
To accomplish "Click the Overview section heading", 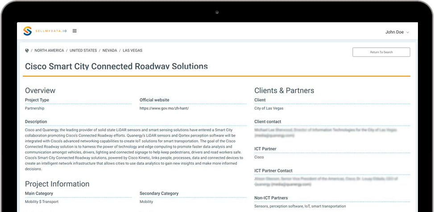I will click(x=40, y=90).
